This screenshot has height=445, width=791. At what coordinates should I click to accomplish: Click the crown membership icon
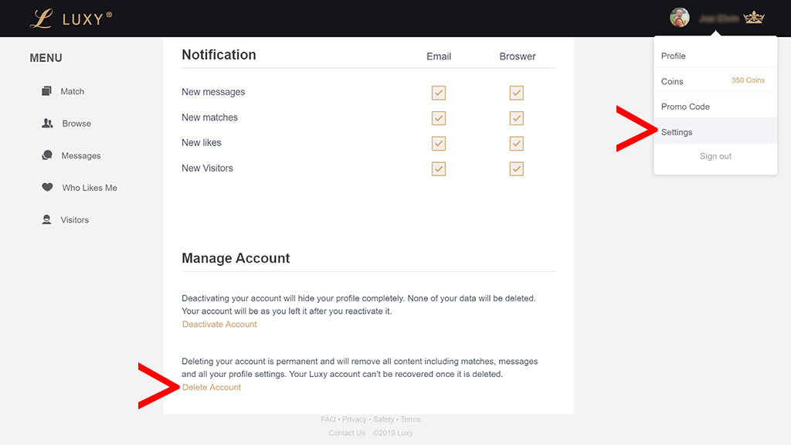point(753,16)
